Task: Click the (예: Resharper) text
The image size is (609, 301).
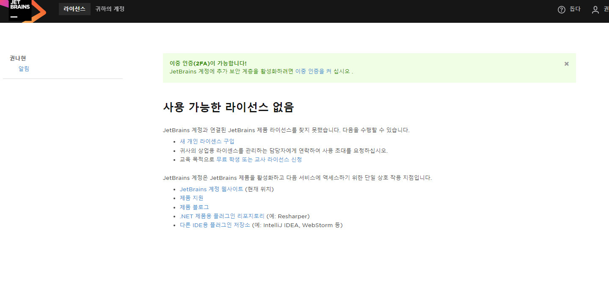Action: point(288,216)
